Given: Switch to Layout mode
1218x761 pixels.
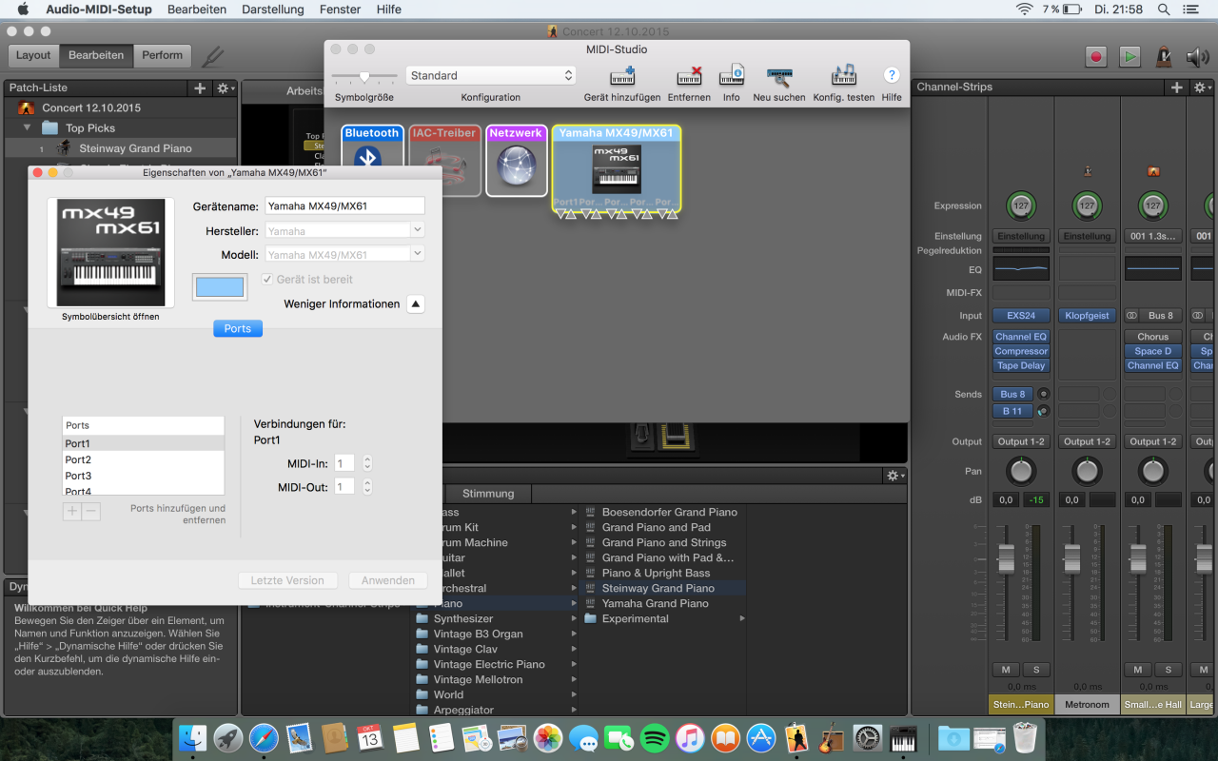Looking at the screenshot, I should point(33,55).
